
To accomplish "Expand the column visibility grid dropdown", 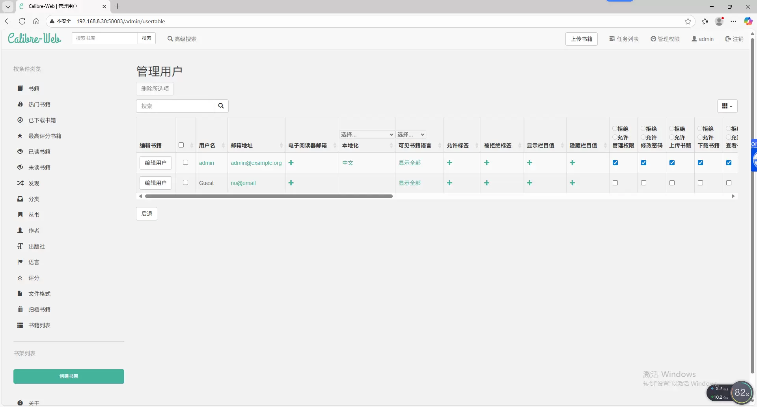I will [727, 106].
